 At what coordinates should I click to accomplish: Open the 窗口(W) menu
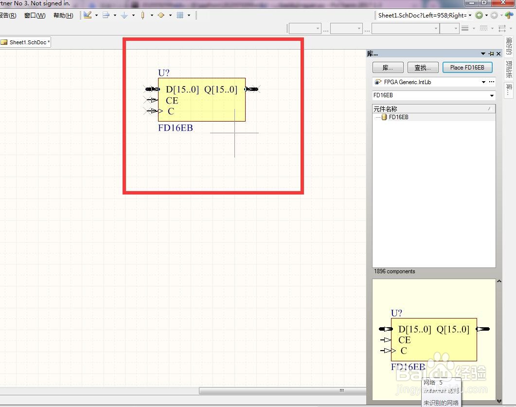point(35,16)
